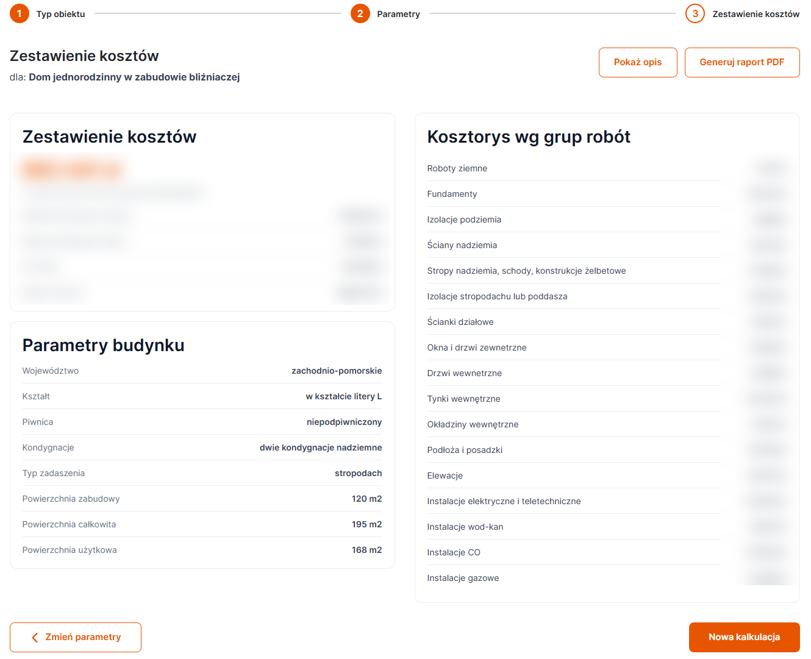Image resolution: width=811 pixels, height=659 pixels.
Task: Select the Fundamenty cost row
Action: [x=607, y=194]
